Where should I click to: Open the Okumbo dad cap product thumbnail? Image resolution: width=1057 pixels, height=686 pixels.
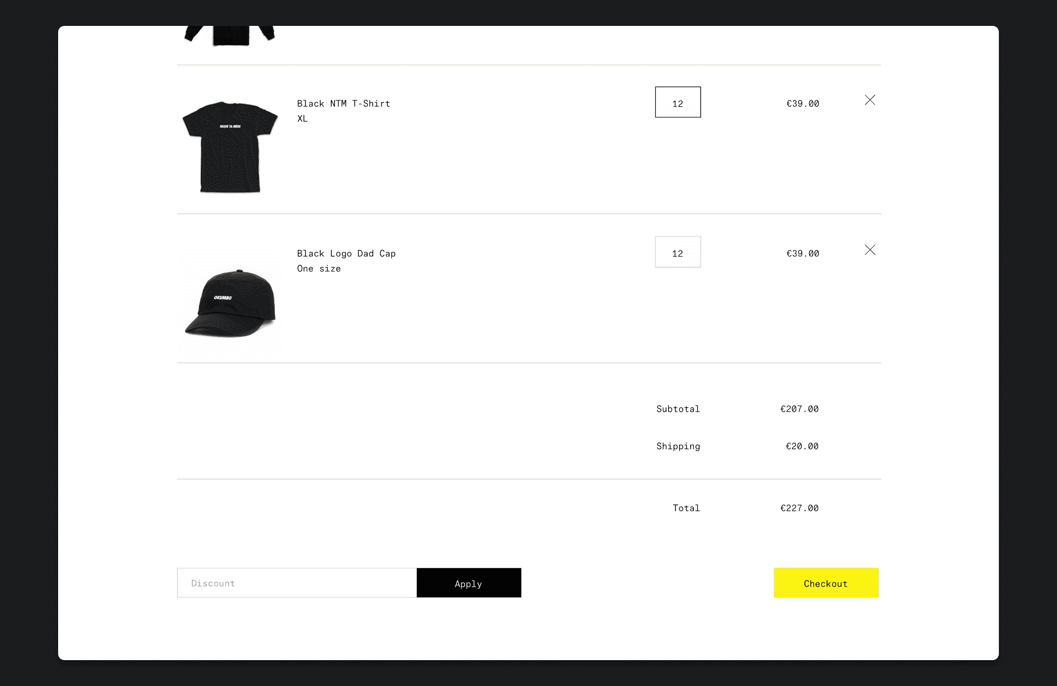click(x=230, y=303)
